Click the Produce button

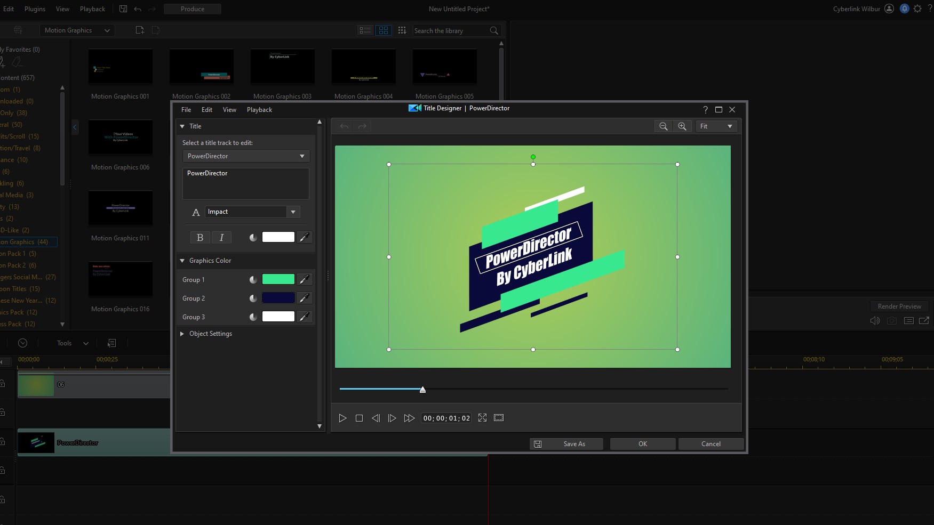[x=193, y=9]
